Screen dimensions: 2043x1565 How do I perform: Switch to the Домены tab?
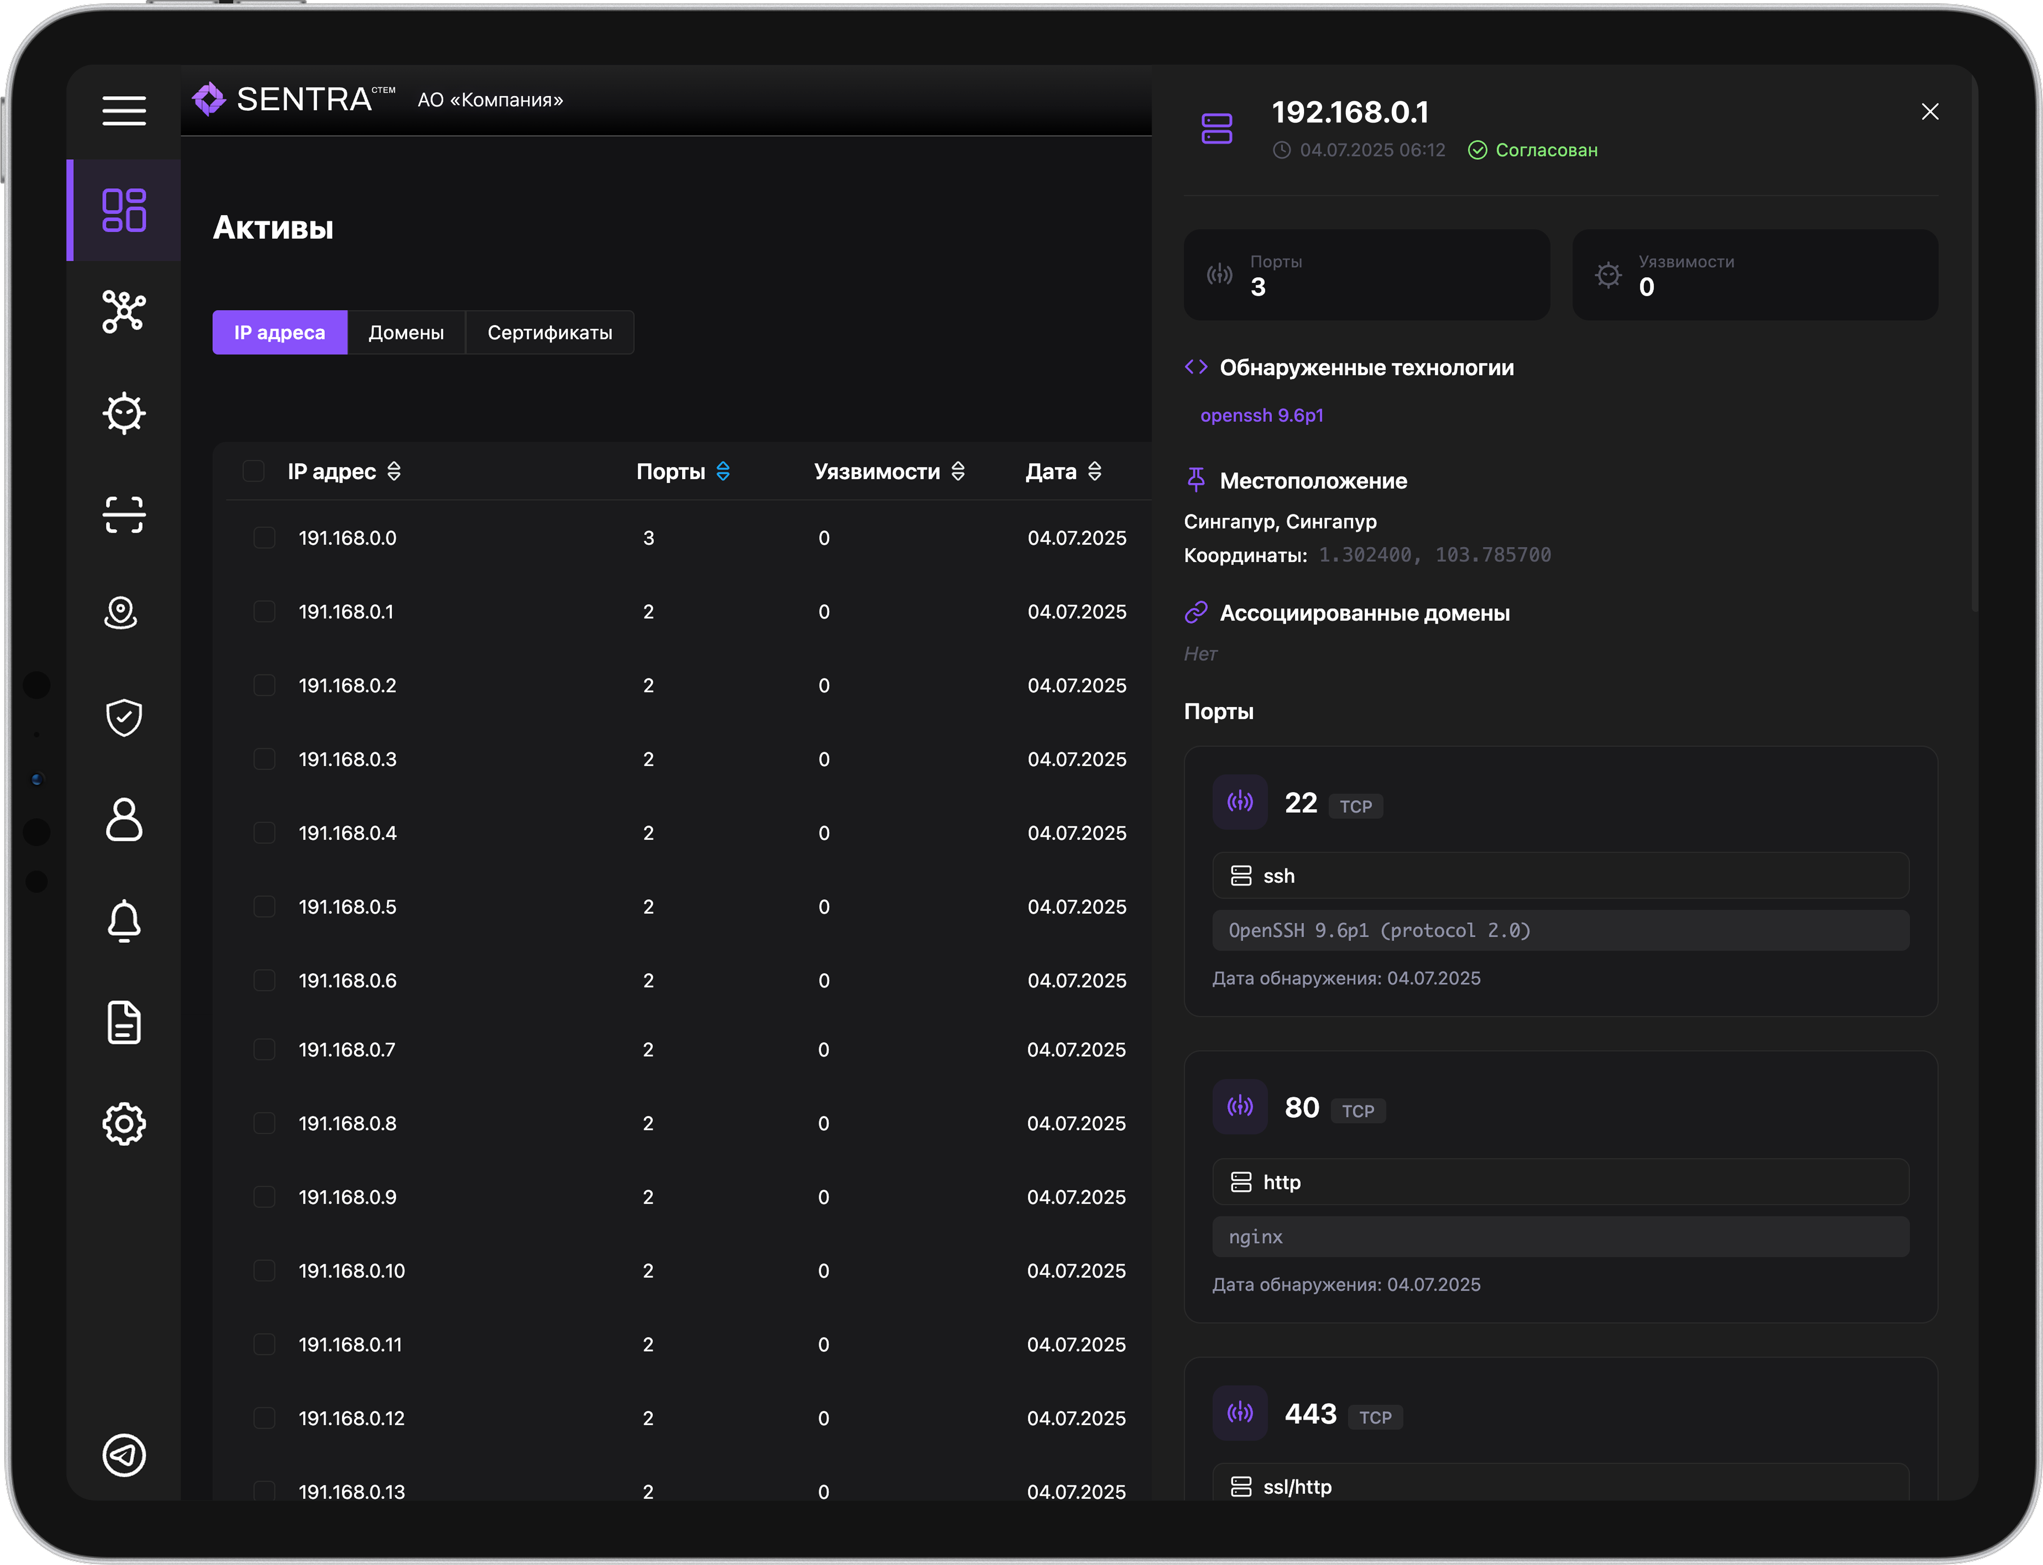pyautogui.click(x=406, y=333)
